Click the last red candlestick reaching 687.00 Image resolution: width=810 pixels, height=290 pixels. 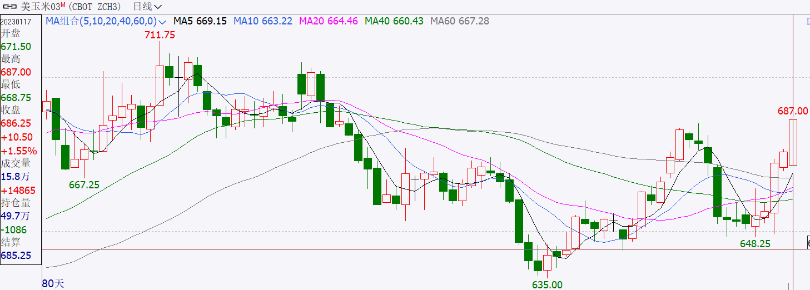[793, 142]
